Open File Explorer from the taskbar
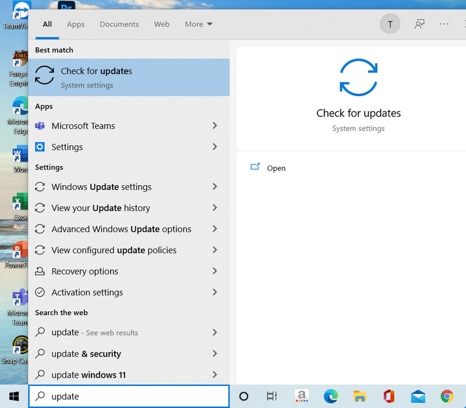The width and height of the screenshot is (466, 408). 359,396
